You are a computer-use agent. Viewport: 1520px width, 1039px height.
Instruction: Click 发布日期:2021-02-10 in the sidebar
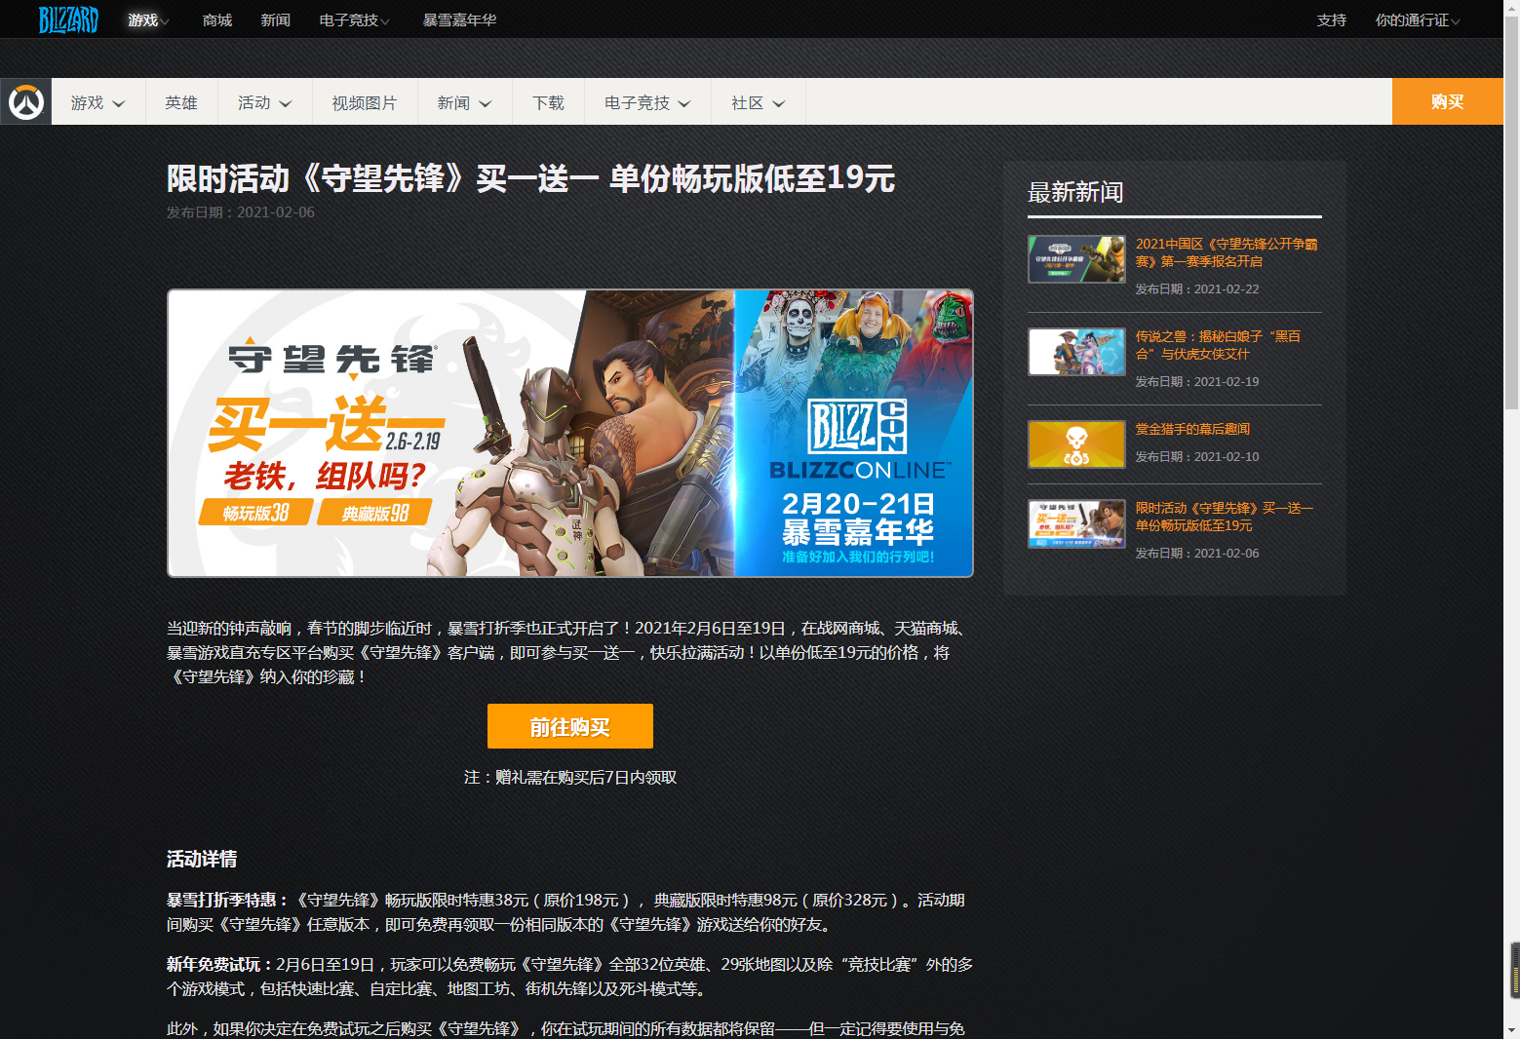[x=1197, y=457]
